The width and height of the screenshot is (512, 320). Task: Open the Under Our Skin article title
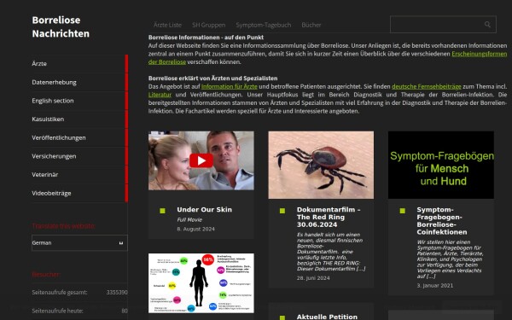pyautogui.click(x=205, y=210)
